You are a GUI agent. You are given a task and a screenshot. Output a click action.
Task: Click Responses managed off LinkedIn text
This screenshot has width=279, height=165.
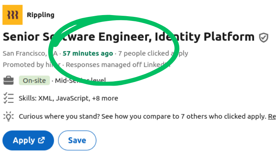pos(118,65)
